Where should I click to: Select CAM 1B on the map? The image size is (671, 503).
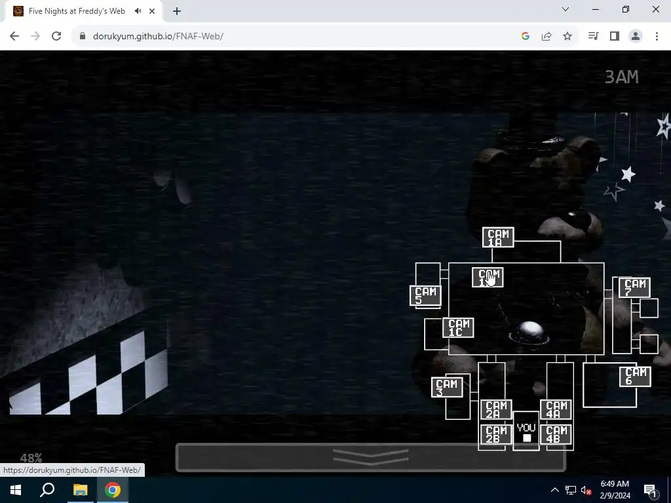coord(488,277)
